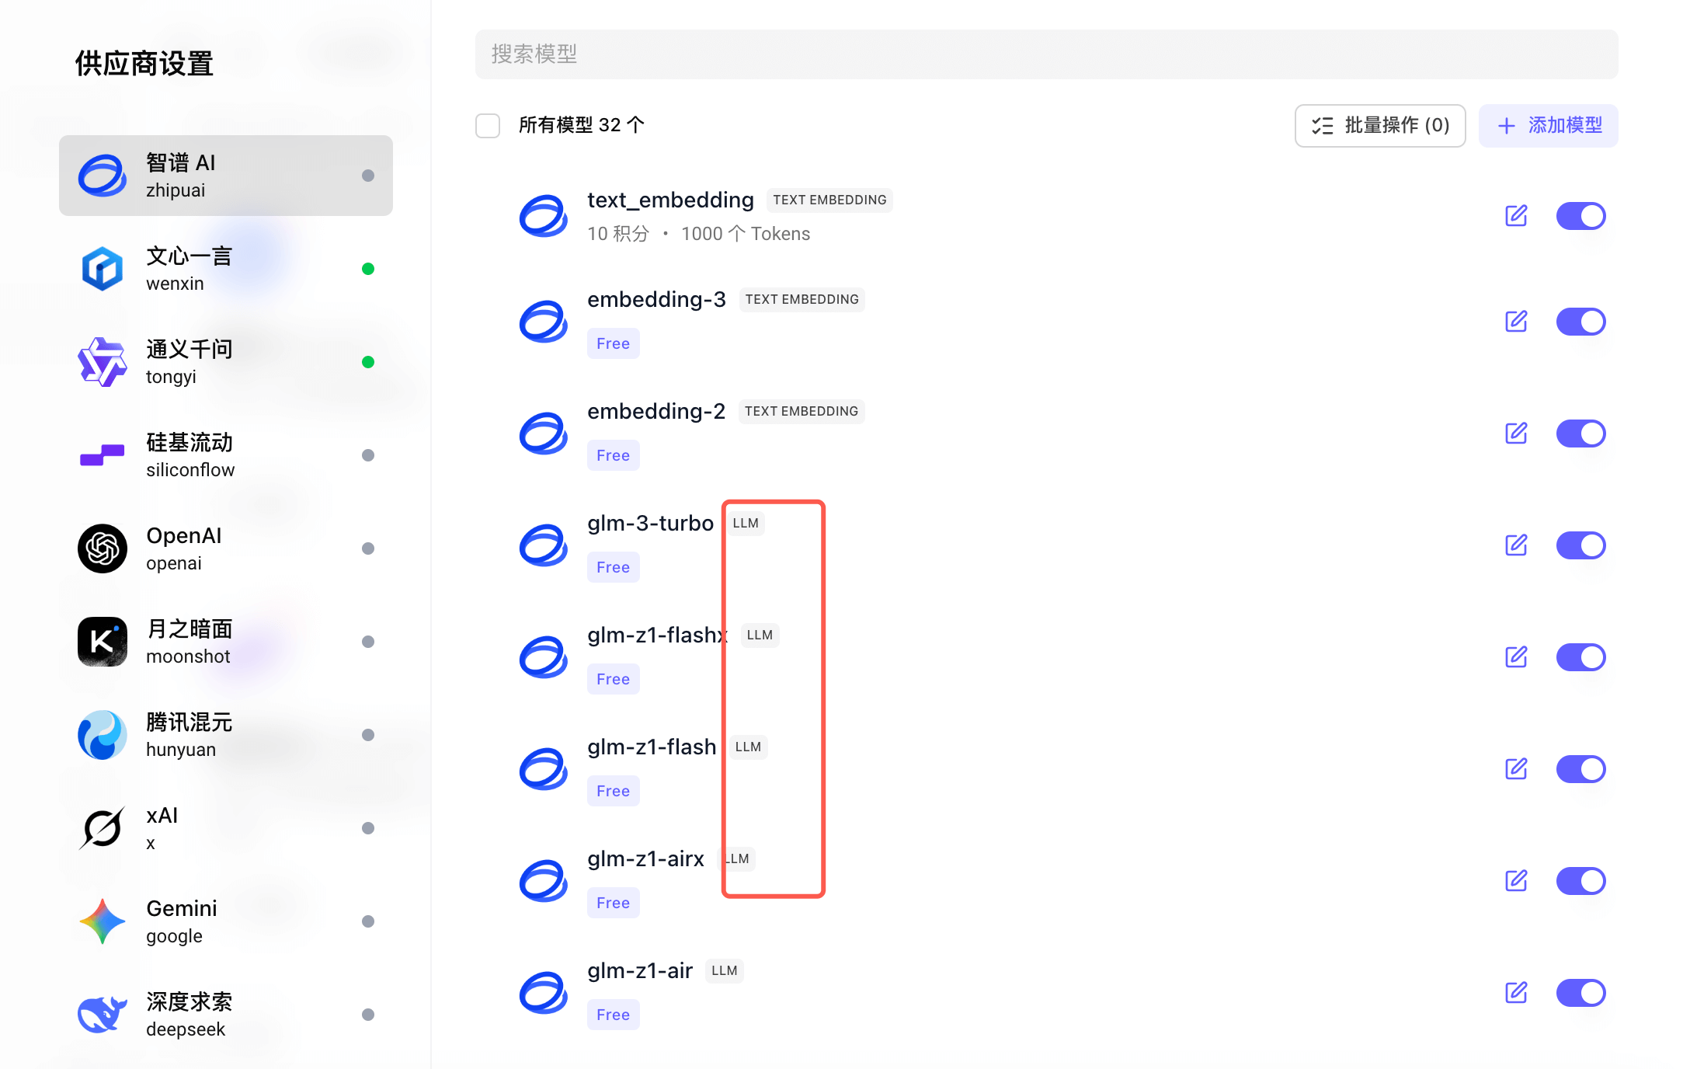Check the select-all models checkbox
The height and width of the screenshot is (1069, 1690).
click(488, 125)
